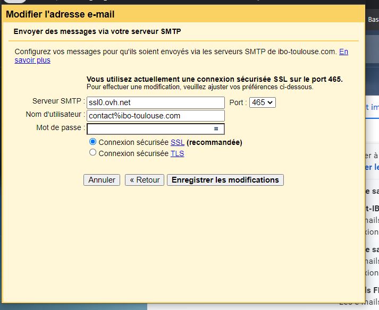The width and height of the screenshot is (379, 310).
Task: Open the En savoir plus link
Action: click(x=32, y=60)
